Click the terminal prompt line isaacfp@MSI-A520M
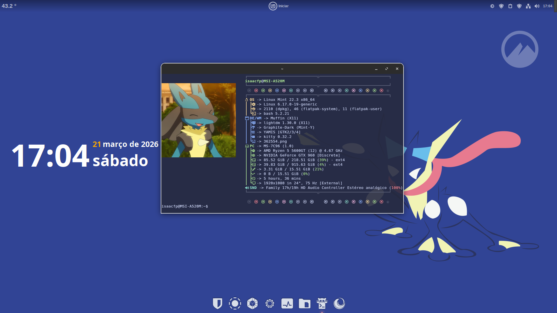 (185, 206)
